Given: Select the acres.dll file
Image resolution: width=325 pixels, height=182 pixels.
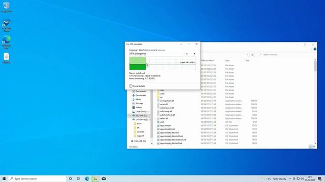Looking at the screenshot, I should (164, 104).
